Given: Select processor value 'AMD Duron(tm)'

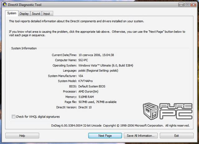Looking at the screenshot, I should (88, 91).
